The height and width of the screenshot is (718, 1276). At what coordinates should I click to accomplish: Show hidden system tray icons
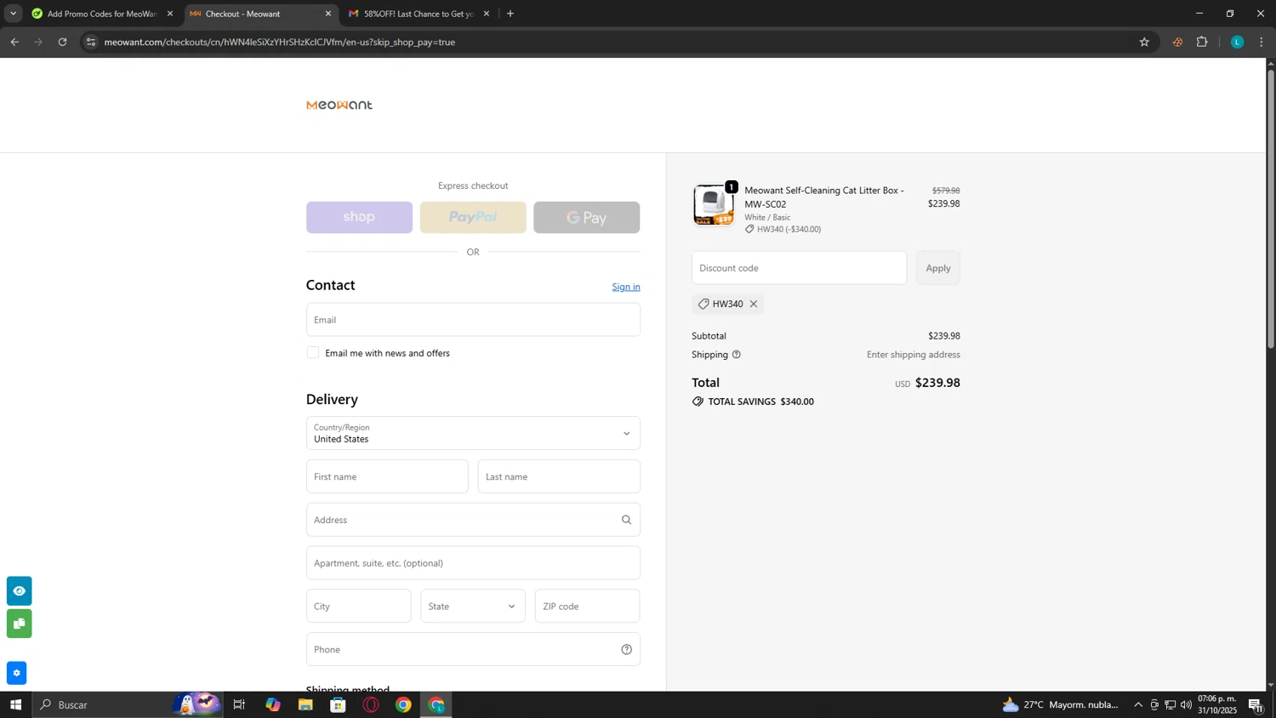1138,704
